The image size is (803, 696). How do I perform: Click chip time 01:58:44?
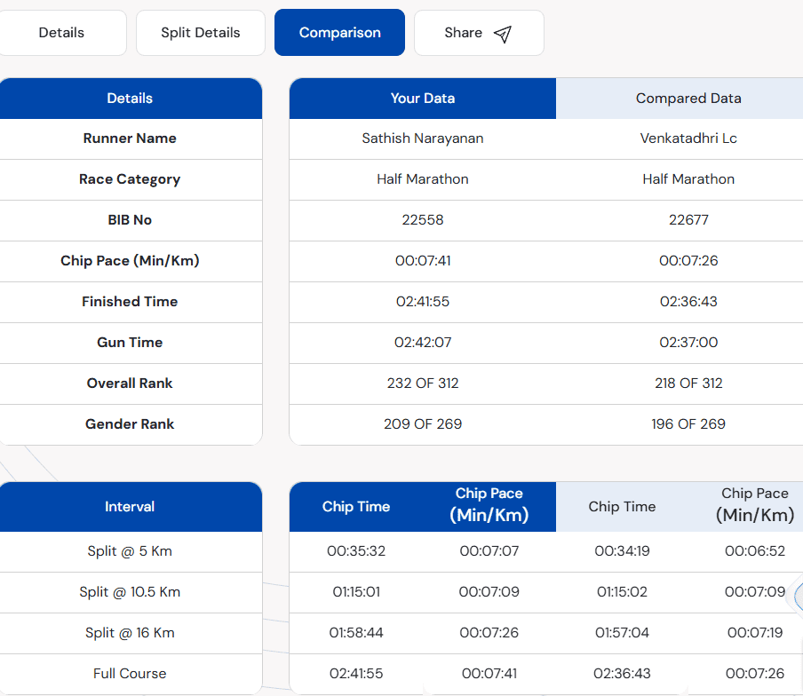coord(356,633)
